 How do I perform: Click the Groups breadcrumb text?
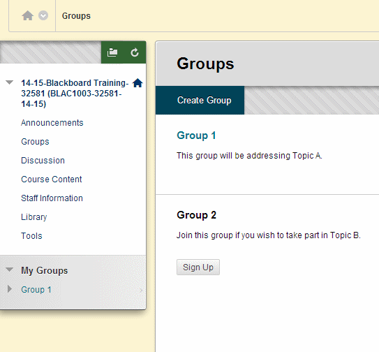click(x=76, y=16)
